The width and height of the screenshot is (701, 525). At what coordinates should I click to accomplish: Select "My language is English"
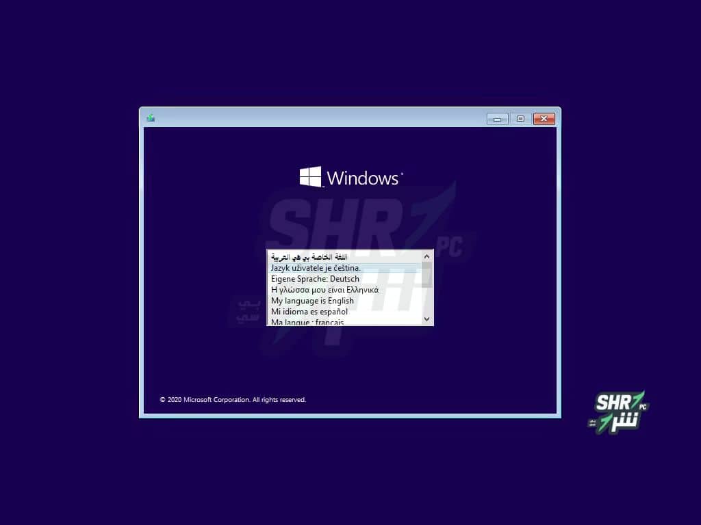click(x=345, y=301)
